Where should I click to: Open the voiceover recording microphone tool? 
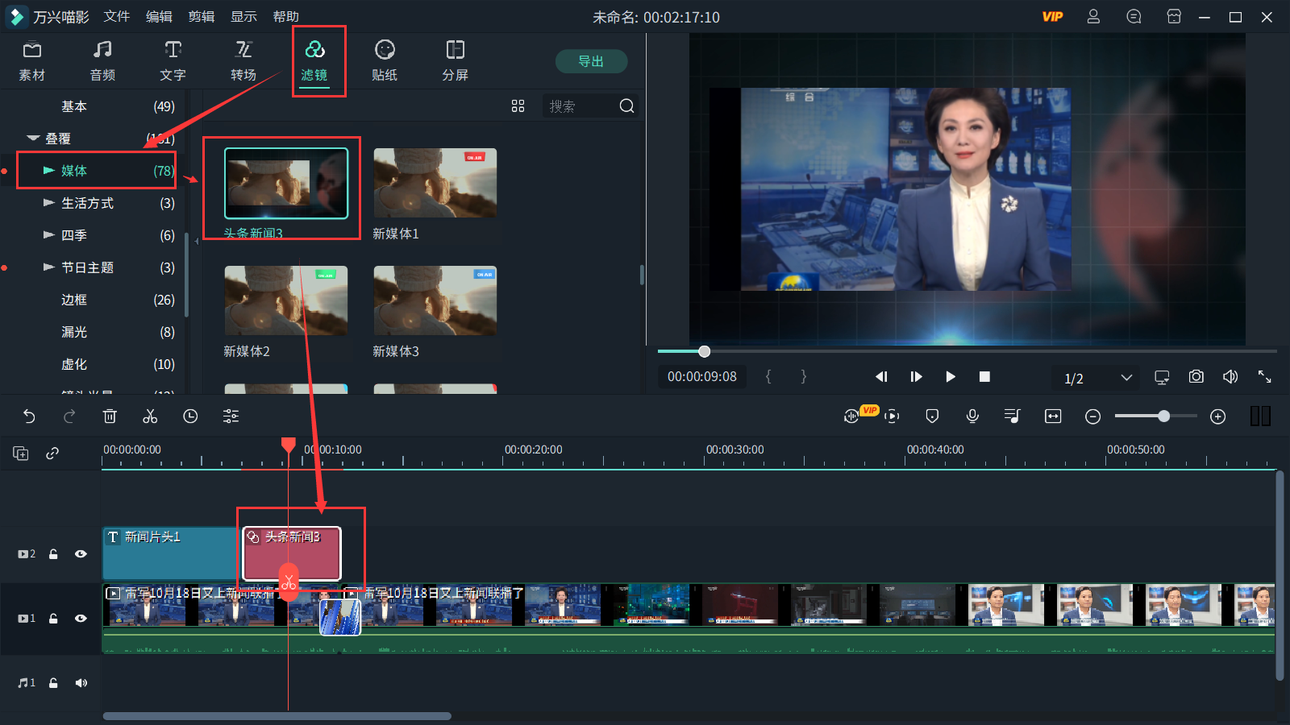tap(972, 416)
